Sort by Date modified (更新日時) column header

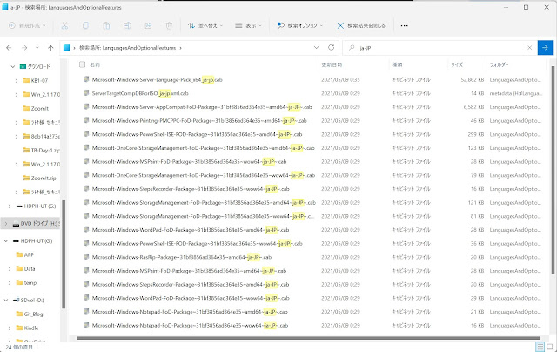click(332, 64)
